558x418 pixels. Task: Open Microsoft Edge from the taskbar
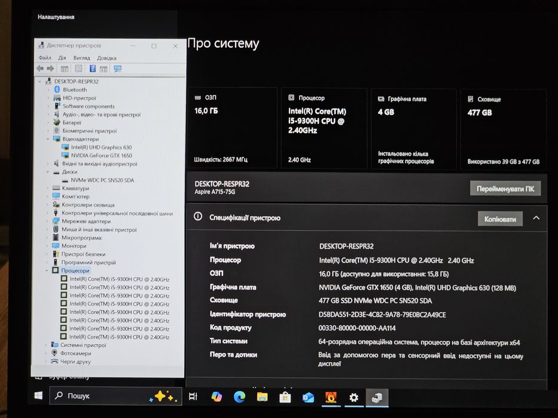click(239, 397)
